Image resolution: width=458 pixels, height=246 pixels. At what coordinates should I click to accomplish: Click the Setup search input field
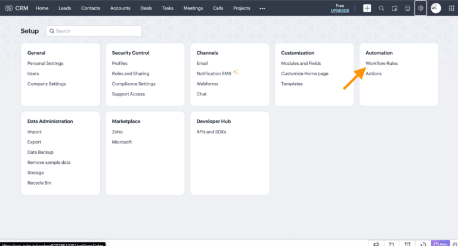pyautogui.click(x=94, y=31)
